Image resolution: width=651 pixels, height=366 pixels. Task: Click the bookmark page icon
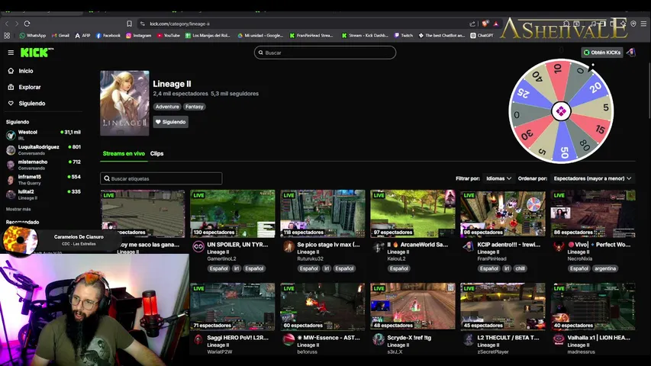pos(129,24)
